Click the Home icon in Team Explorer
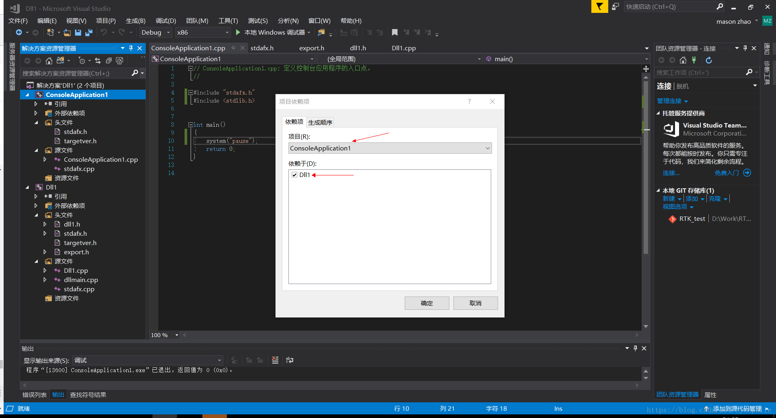Image resolution: width=776 pixels, height=418 pixels. [x=683, y=60]
